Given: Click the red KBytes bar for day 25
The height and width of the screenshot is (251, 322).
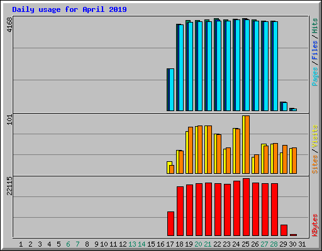Looking at the screenshot, I should coord(246,207).
